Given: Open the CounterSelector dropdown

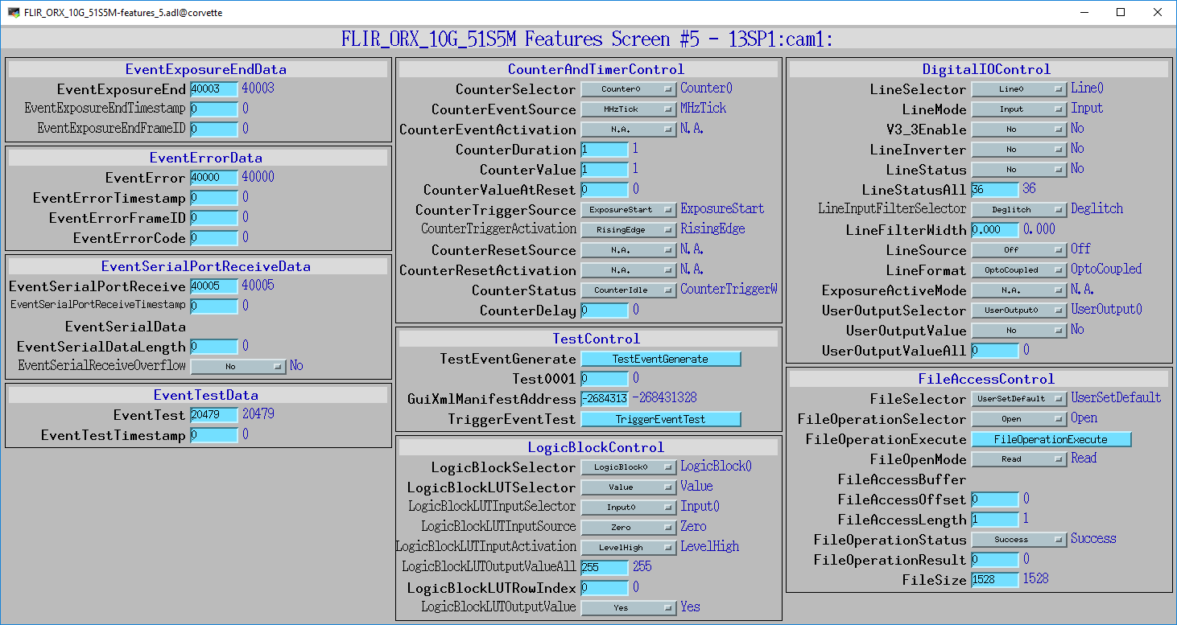Looking at the screenshot, I should coord(629,89).
